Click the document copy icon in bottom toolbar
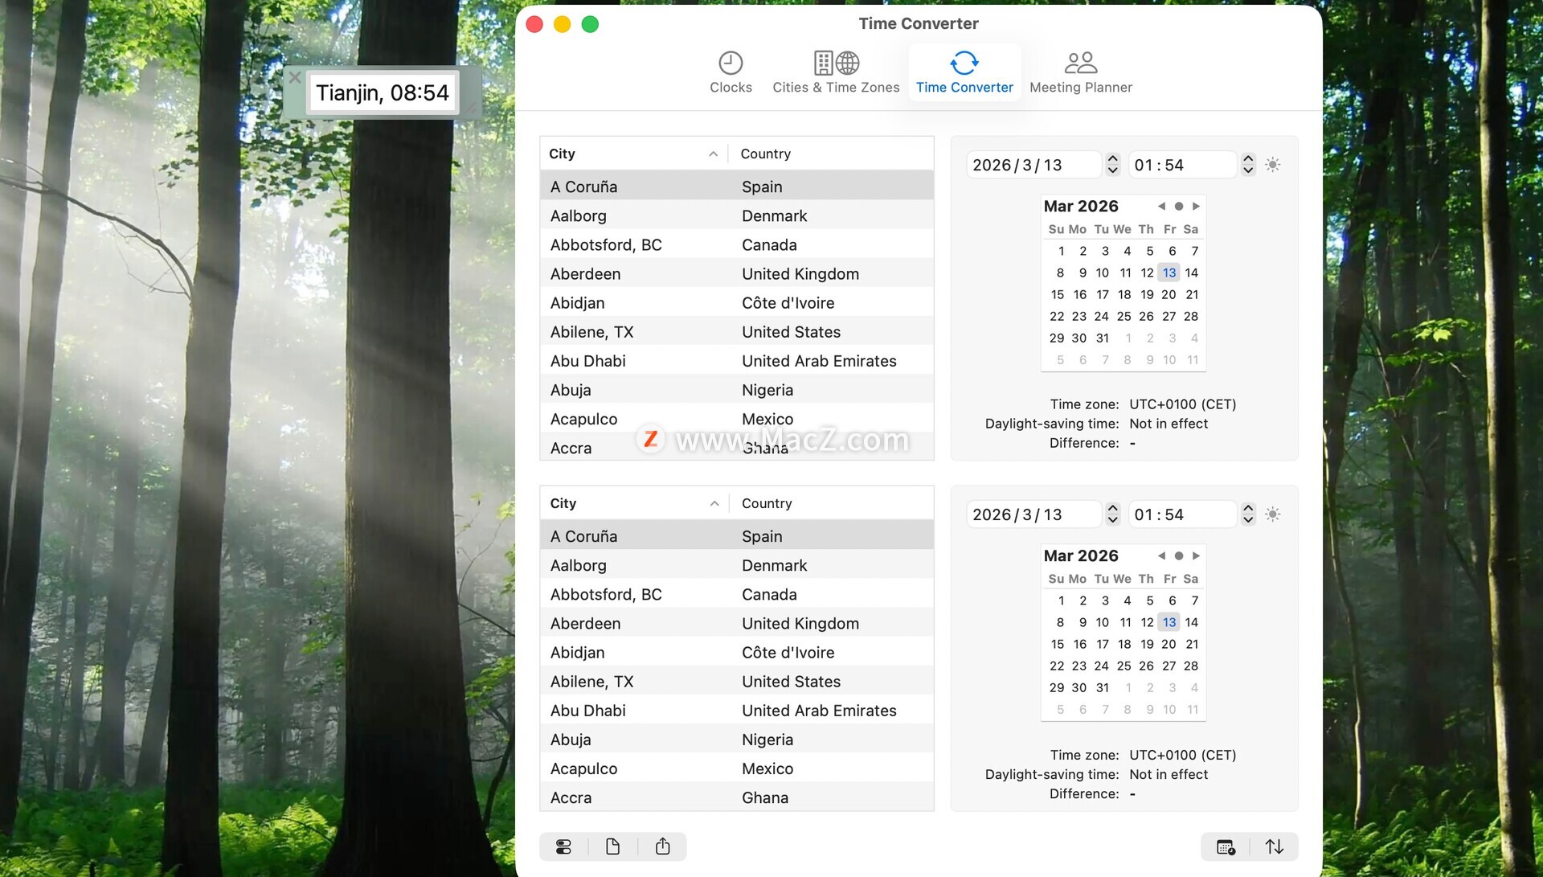Viewport: 1543px width, 877px height. (612, 846)
